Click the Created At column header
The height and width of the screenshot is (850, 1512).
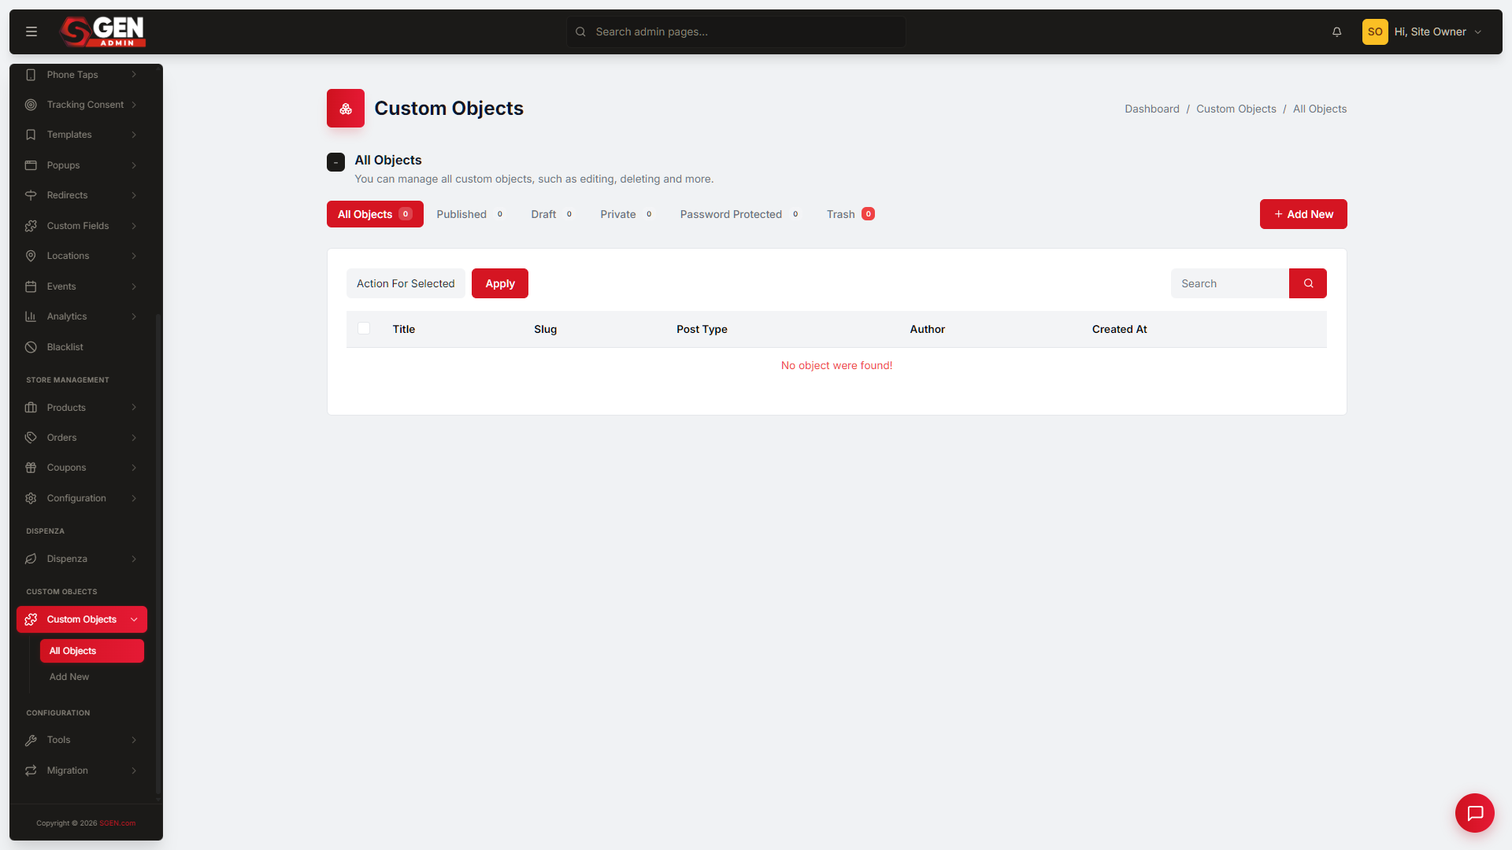(x=1119, y=329)
